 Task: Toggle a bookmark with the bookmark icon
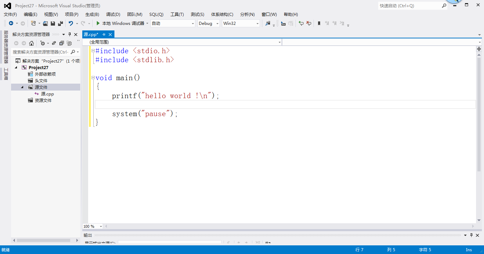(x=319, y=23)
